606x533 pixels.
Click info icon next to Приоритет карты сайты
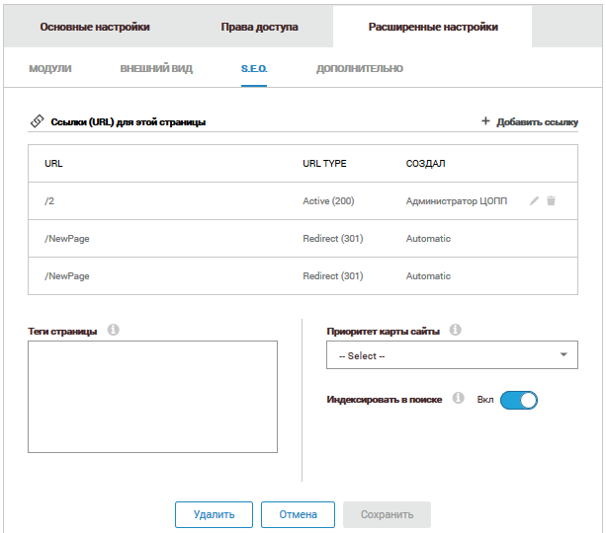point(455,331)
